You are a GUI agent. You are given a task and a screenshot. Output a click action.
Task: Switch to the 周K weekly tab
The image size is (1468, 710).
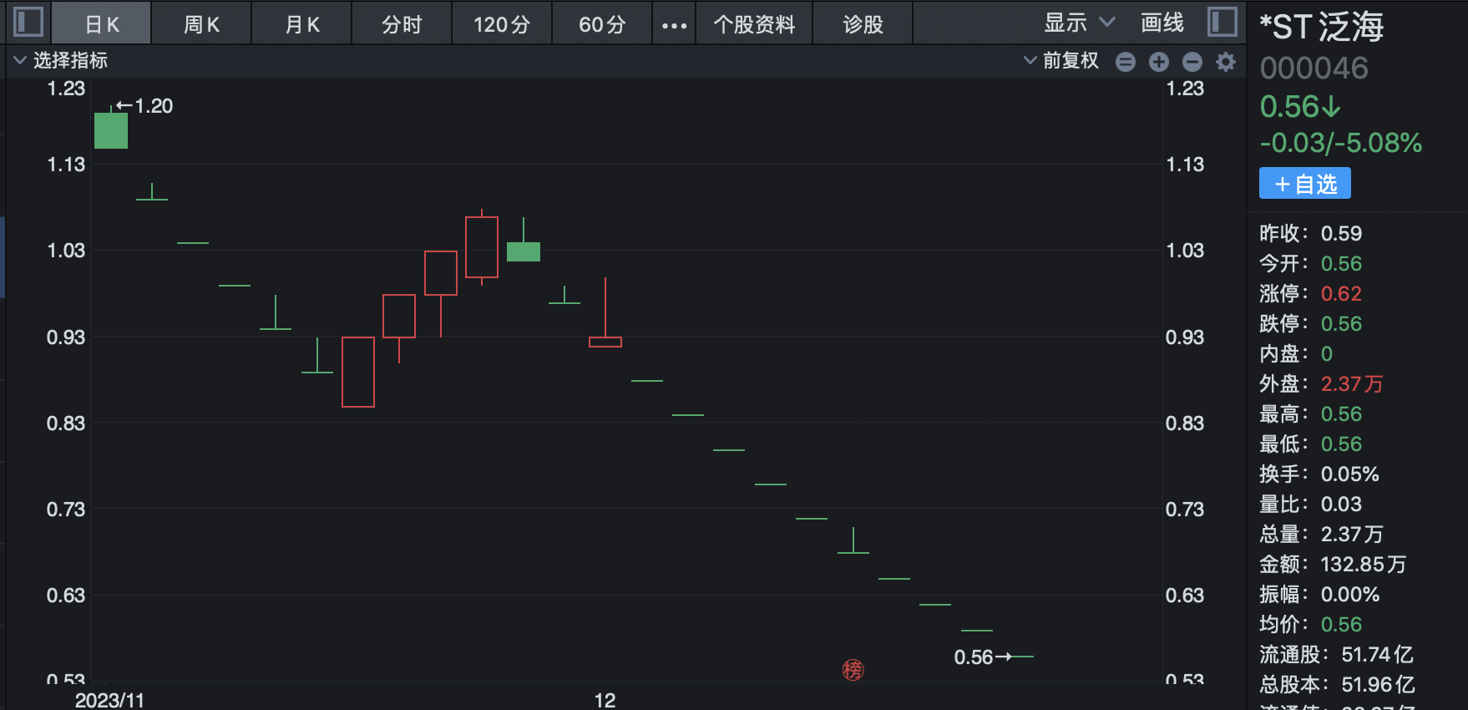pos(201,25)
